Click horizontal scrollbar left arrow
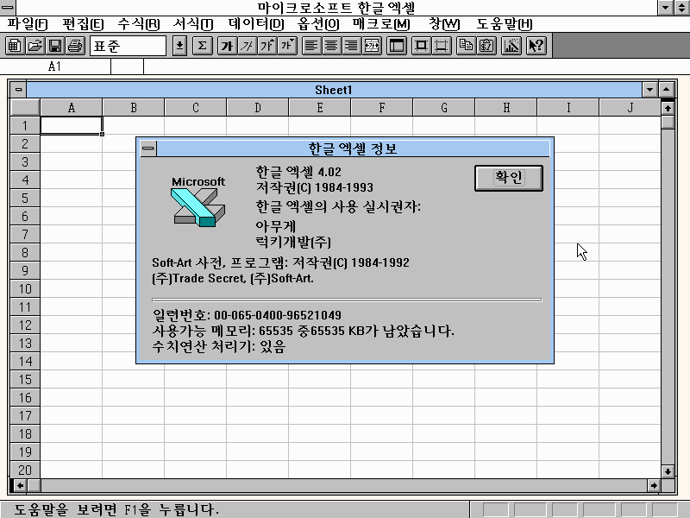The height and width of the screenshot is (518, 690). coord(20,485)
